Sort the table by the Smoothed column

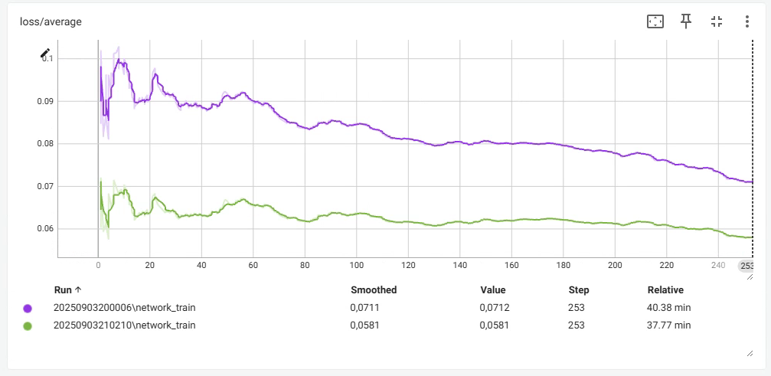(373, 290)
